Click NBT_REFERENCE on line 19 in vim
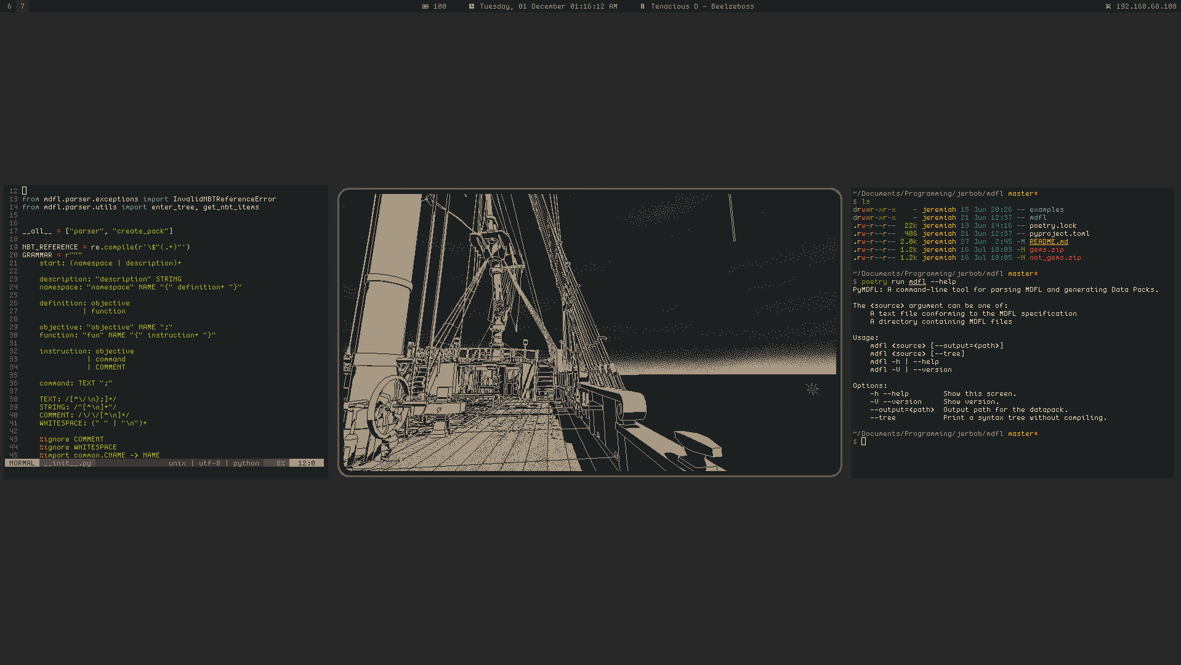 50,247
